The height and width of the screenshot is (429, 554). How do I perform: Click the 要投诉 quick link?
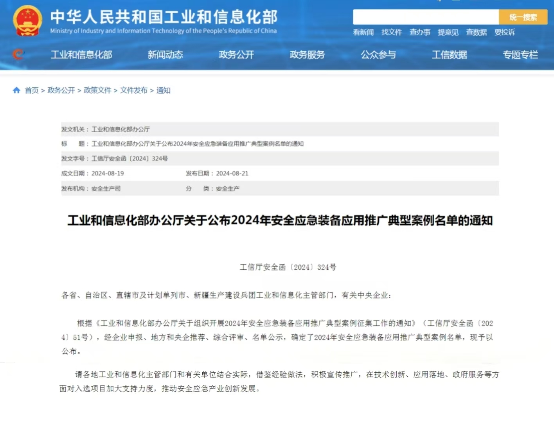click(x=505, y=32)
